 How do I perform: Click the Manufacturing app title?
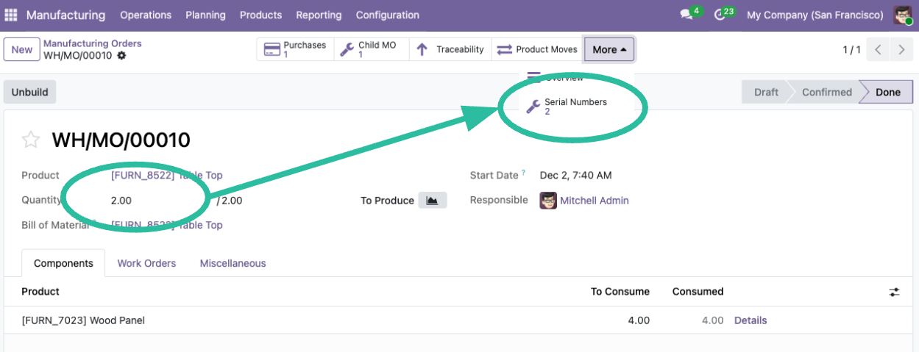click(66, 15)
